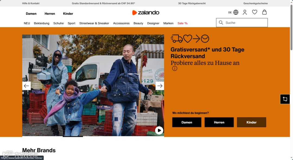Open the DE language selector
Screen dimensions: 293x160
click(x=230, y=12)
